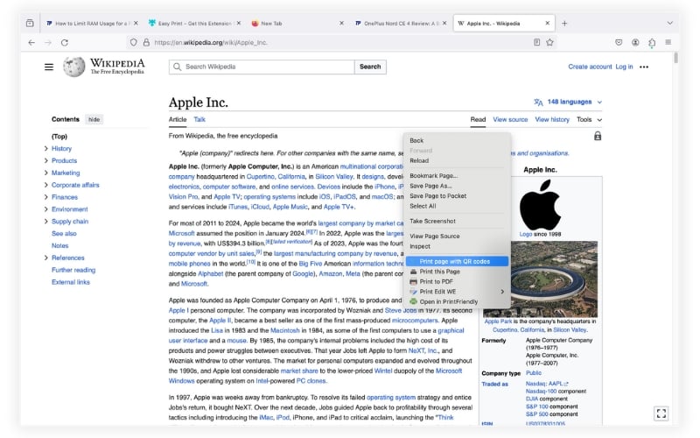The width and height of the screenshot is (700, 438).
Task: Choose Take Screenshot from context menu
Action: [x=432, y=222]
